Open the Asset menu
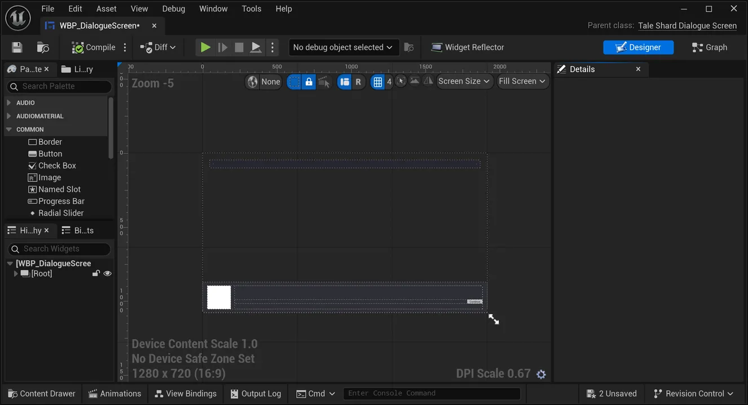Image resolution: width=748 pixels, height=405 pixels. [x=106, y=8]
